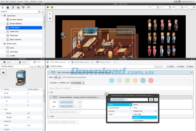
Task: Open the Tables icon in Library toolbar
Action: 29,7
